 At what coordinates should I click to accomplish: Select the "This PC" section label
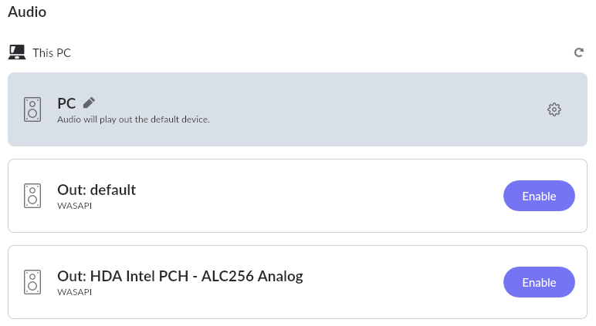pos(52,53)
